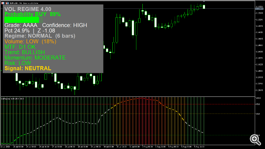This screenshot has width=265, height=149.
Task: Click the Risk: LOW line
Action: [x=18, y=63]
